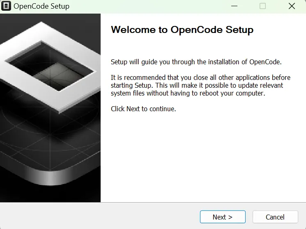Cancel the OpenCode setup

coord(275,217)
